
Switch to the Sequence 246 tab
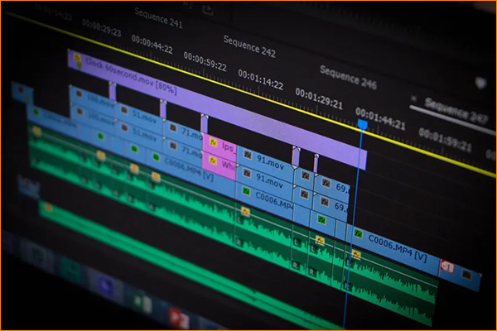click(x=348, y=77)
